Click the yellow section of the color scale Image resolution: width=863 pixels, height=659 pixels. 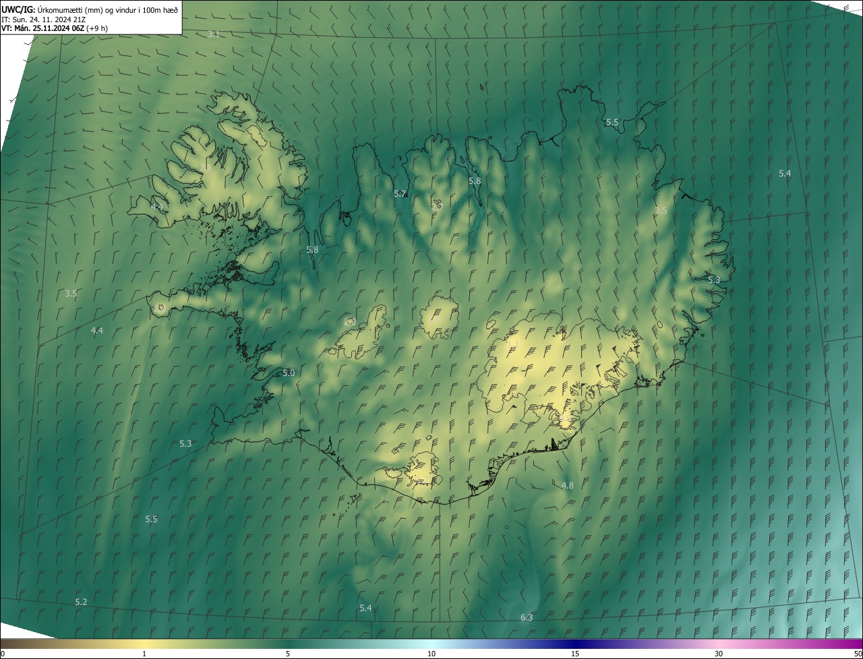(x=144, y=644)
